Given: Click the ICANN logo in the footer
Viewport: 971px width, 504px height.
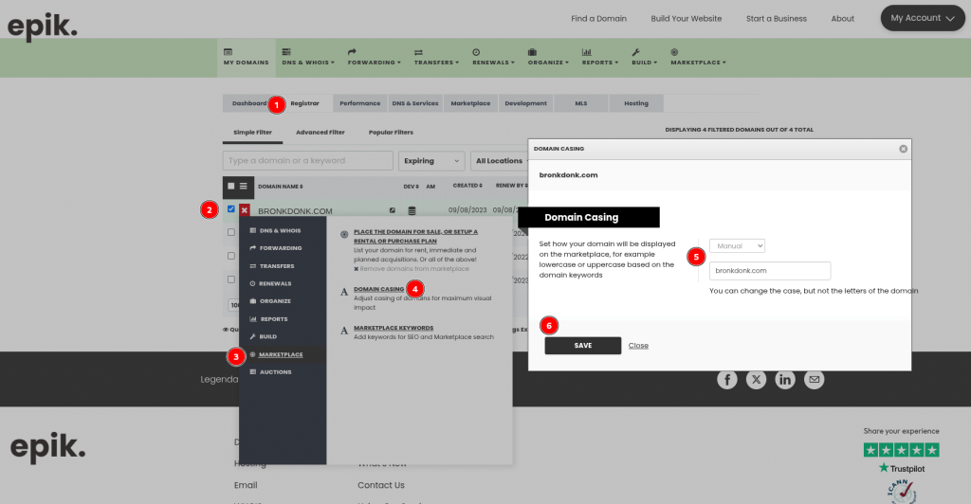Looking at the screenshot, I should [901, 491].
